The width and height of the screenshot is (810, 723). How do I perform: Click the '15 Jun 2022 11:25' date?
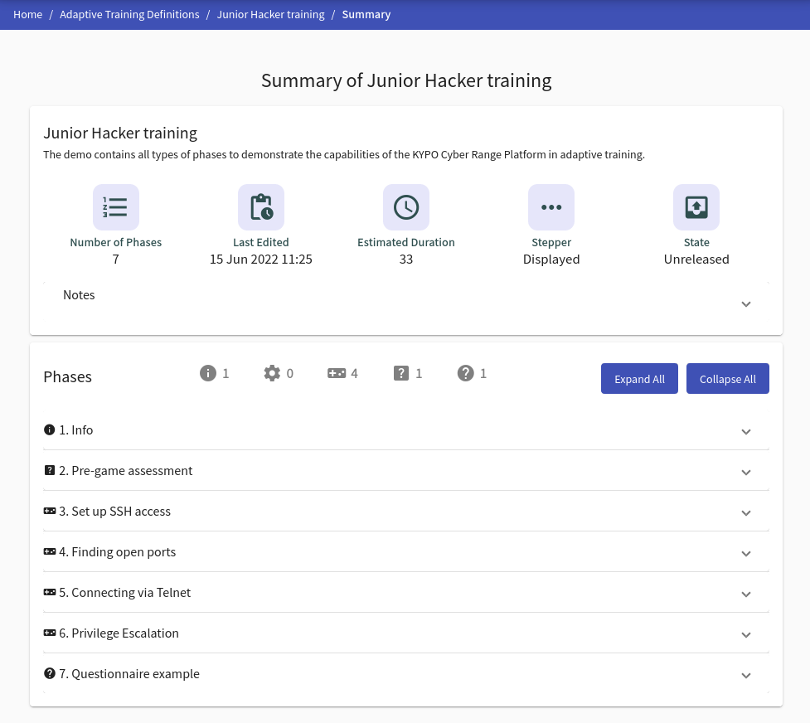(x=261, y=259)
